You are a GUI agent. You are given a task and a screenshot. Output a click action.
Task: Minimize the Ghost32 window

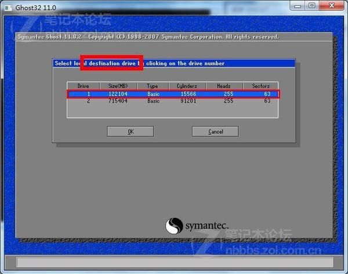[x=298, y=6]
